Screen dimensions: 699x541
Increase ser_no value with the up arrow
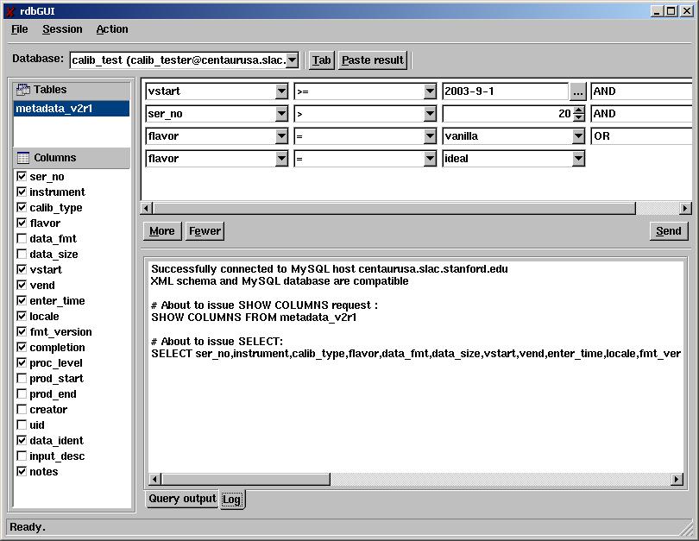(578, 110)
